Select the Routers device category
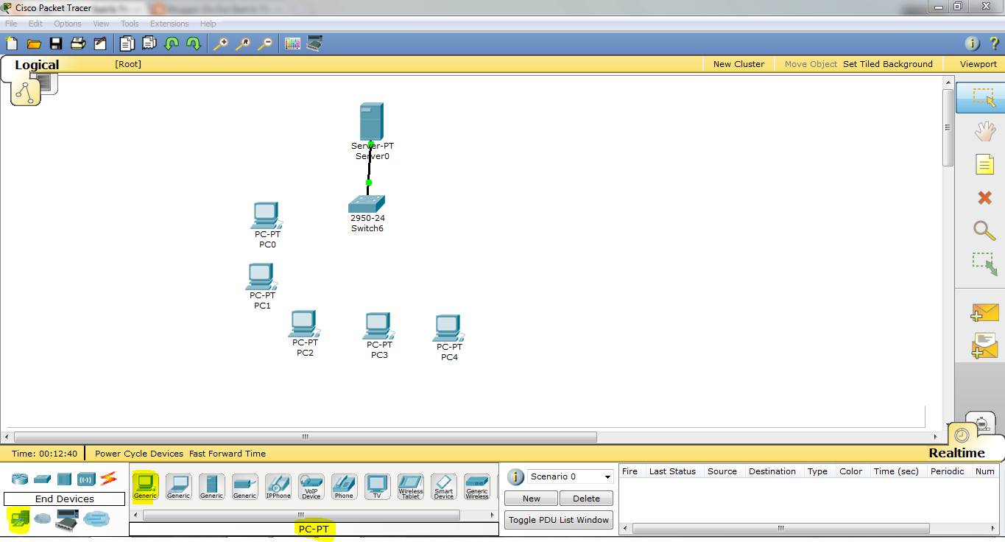1005x542 pixels. point(20,479)
